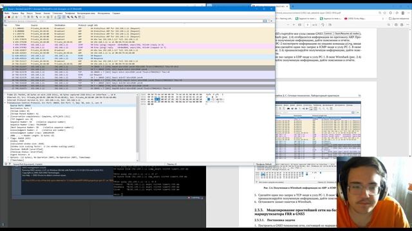This screenshot has height=231, width=412.
Task: Expand the Conversation completeness subtree
Action: 8,116
